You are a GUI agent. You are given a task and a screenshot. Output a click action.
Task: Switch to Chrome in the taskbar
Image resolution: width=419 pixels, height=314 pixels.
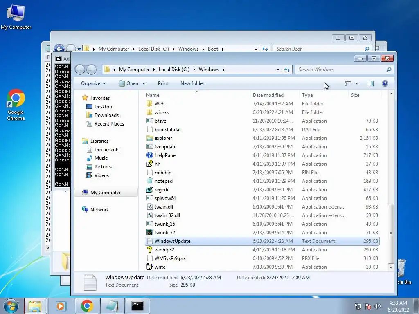tap(87, 306)
